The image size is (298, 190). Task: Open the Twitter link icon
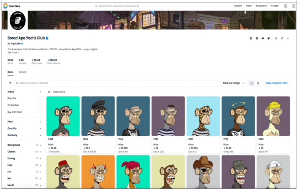pos(268,38)
